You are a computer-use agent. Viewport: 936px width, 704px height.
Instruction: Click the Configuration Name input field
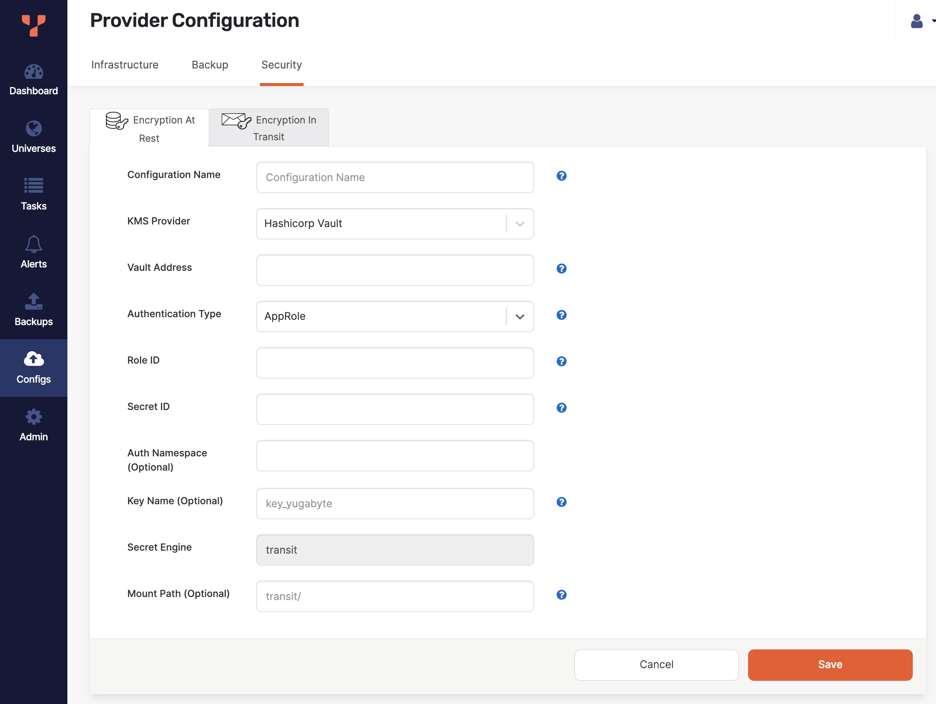pos(394,177)
